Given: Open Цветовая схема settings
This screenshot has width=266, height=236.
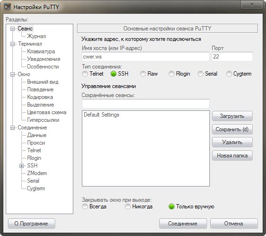Looking at the screenshot, I should (x=47, y=112).
